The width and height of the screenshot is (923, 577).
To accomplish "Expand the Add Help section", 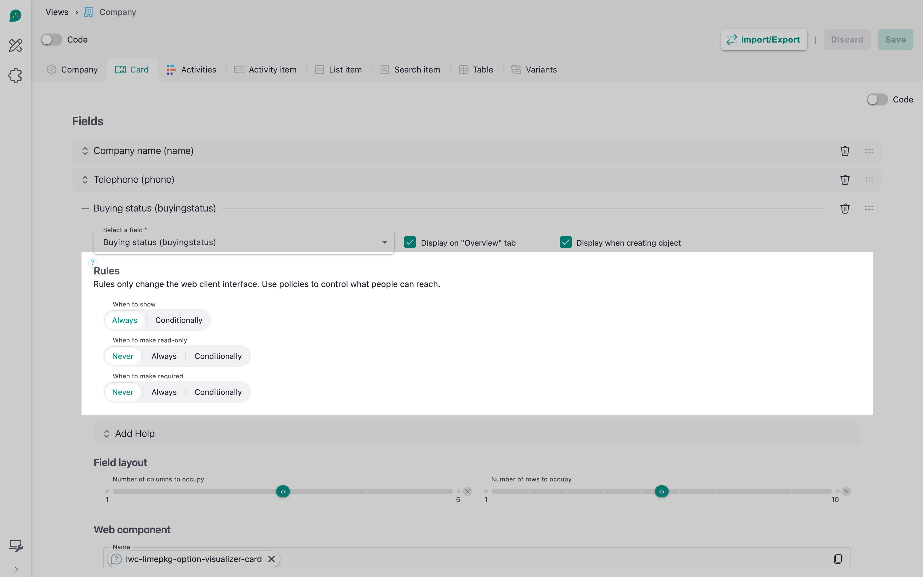I will 477,433.
